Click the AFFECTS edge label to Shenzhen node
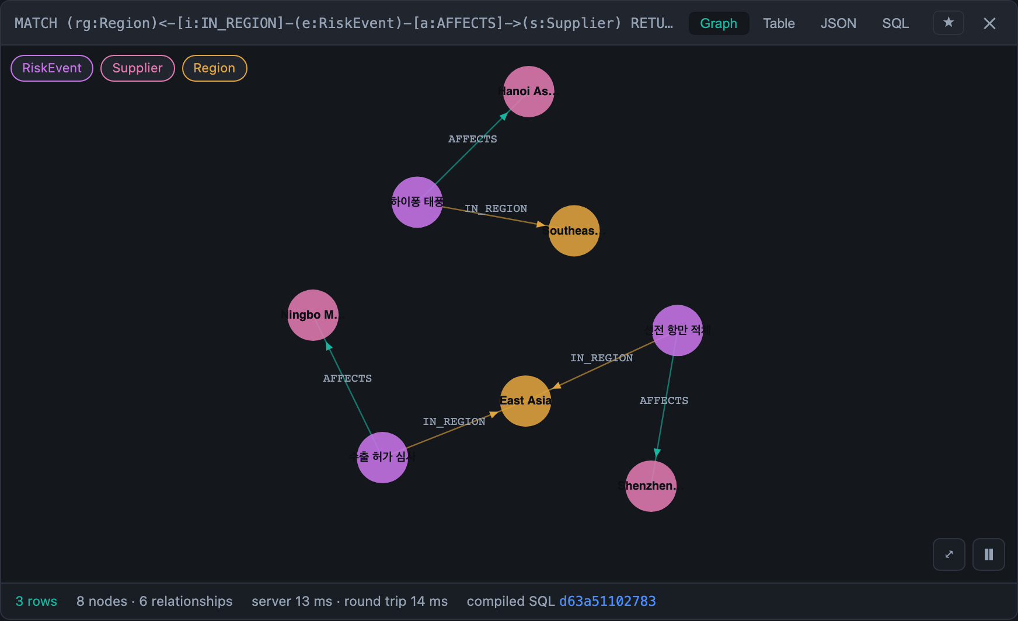Image resolution: width=1018 pixels, height=621 pixels. (664, 400)
